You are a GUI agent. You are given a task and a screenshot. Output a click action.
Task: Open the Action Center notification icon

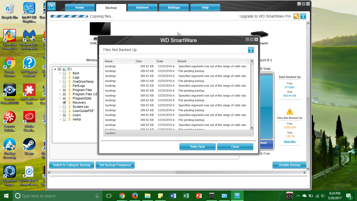pyautogui.click(x=349, y=196)
